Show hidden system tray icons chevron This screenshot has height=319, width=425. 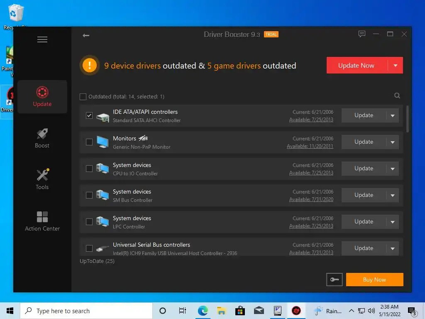(x=351, y=311)
